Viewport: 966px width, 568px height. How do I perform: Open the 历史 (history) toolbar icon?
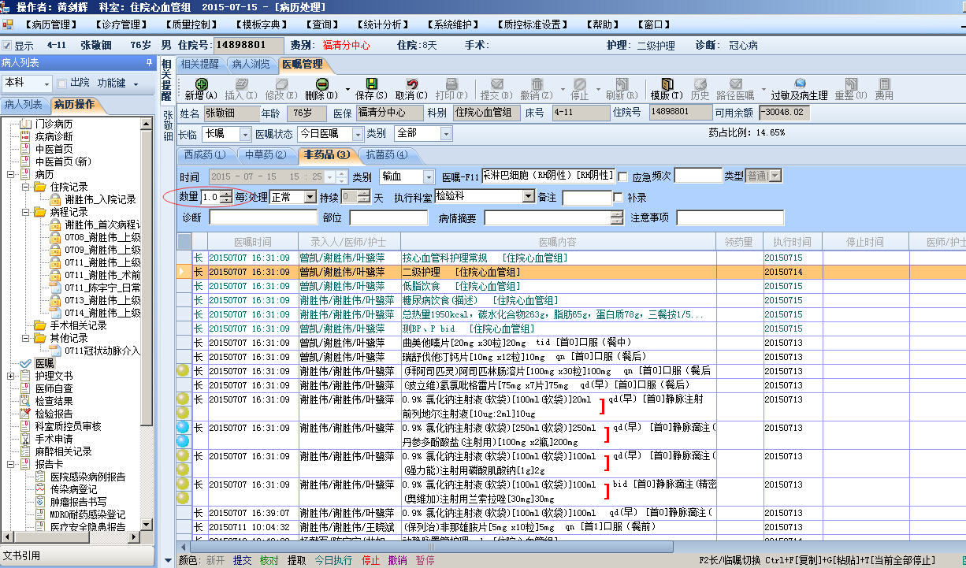coord(700,84)
